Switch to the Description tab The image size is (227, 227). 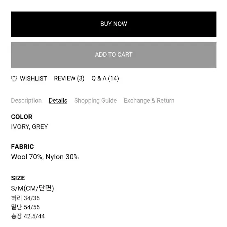point(26,101)
